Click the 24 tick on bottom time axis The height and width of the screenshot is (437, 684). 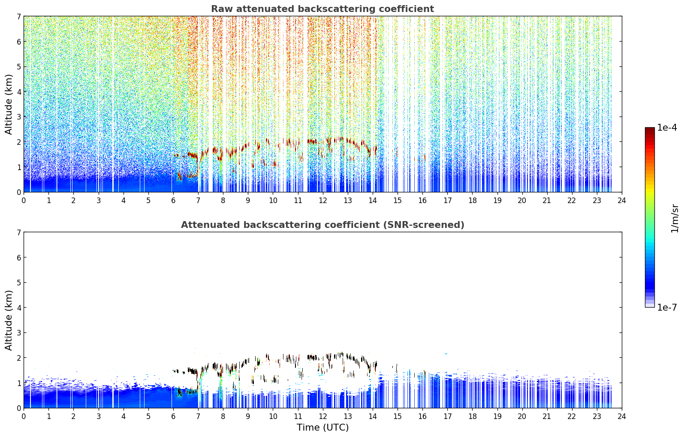(x=622, y=416)
